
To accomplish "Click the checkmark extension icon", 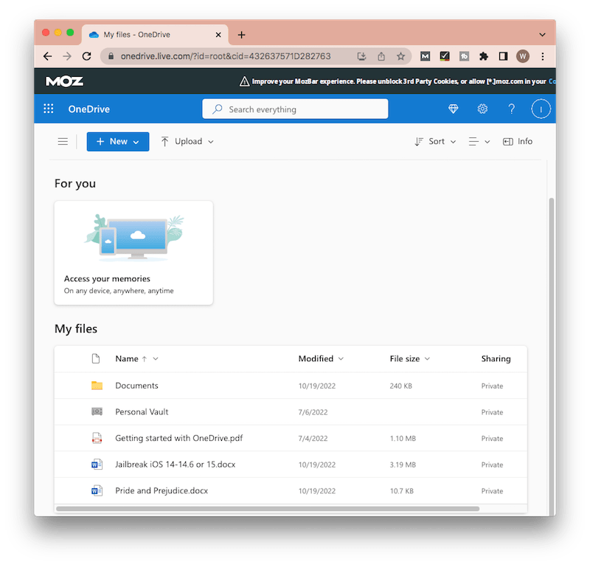I will tap(445, 56).
